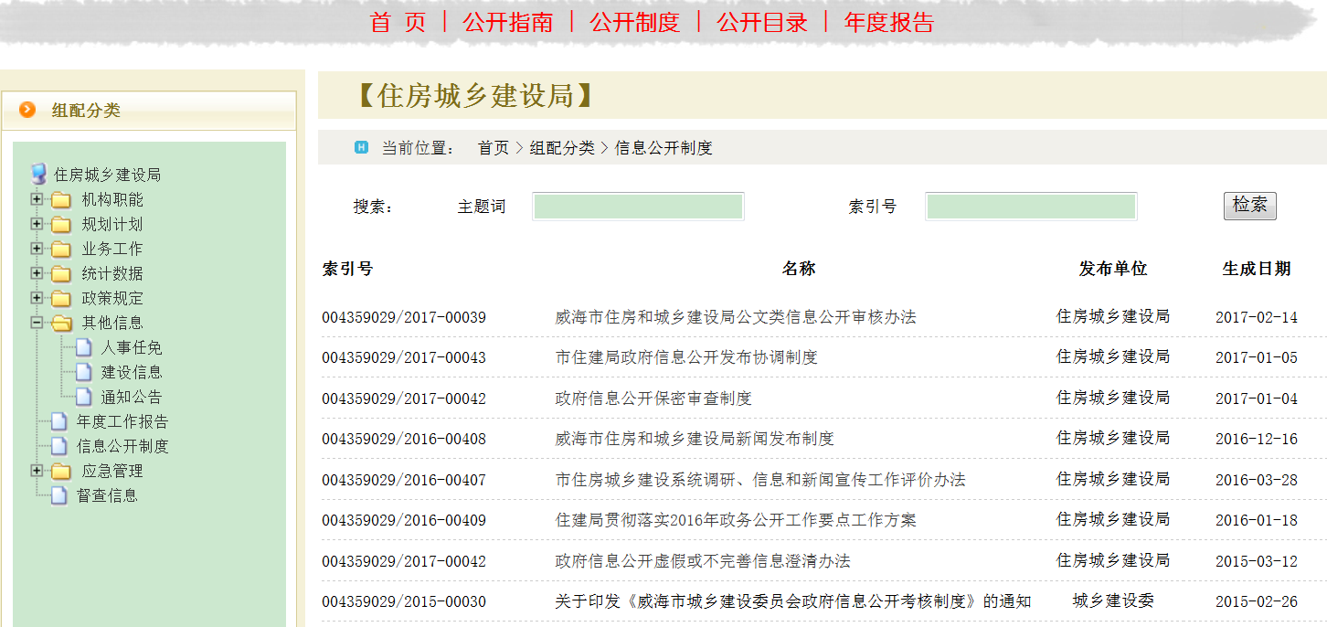The width and height of the screenshot is (1327, 627).
Task: Open 政府信息公开保密审查制度 document link
Action: point(653,399)
